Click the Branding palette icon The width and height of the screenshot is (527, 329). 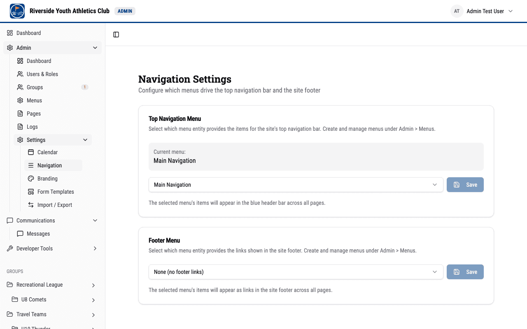tap(31, 178)
